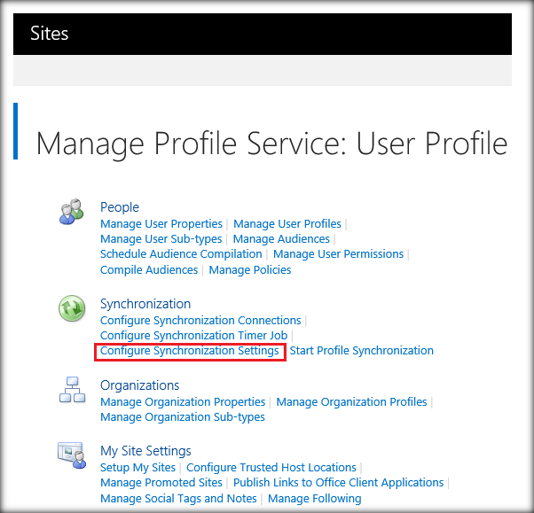
Task: Select Schedule Audience Compilation
Action: point(181,254)
